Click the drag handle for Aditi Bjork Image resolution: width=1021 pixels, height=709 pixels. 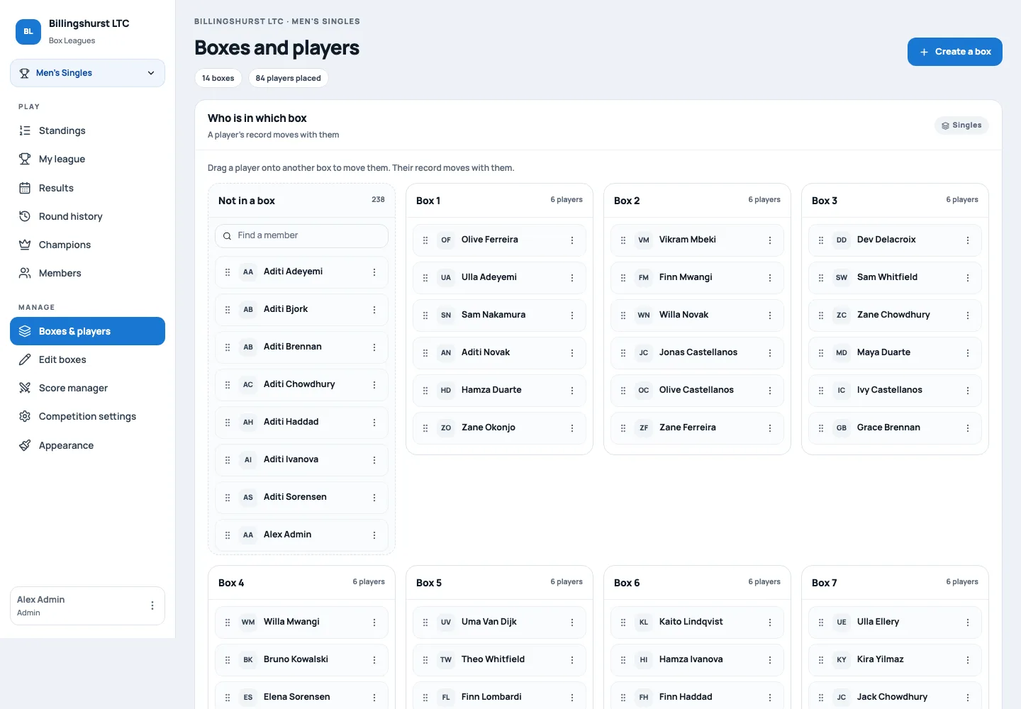tap(228, 310)
